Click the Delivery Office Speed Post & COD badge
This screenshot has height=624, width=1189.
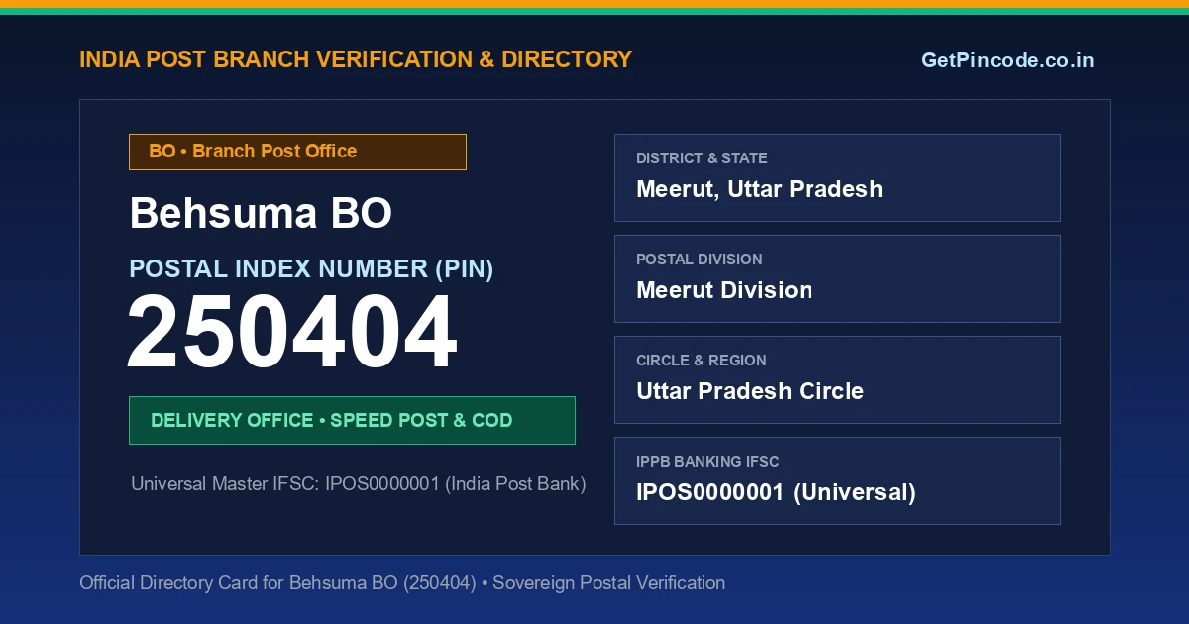(x=352, y=420)
